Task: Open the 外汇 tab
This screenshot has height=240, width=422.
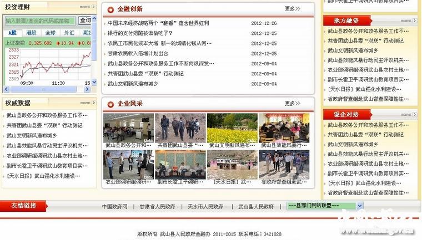Action: point(69,33)
